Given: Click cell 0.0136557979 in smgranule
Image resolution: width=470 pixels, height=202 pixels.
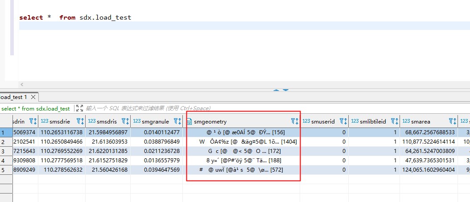Looking at the screenshot, I should [157, 161].
